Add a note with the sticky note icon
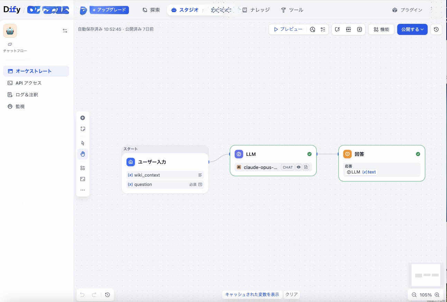The height and width of the screenshot is (302, 447). click(x=83, y=129)
